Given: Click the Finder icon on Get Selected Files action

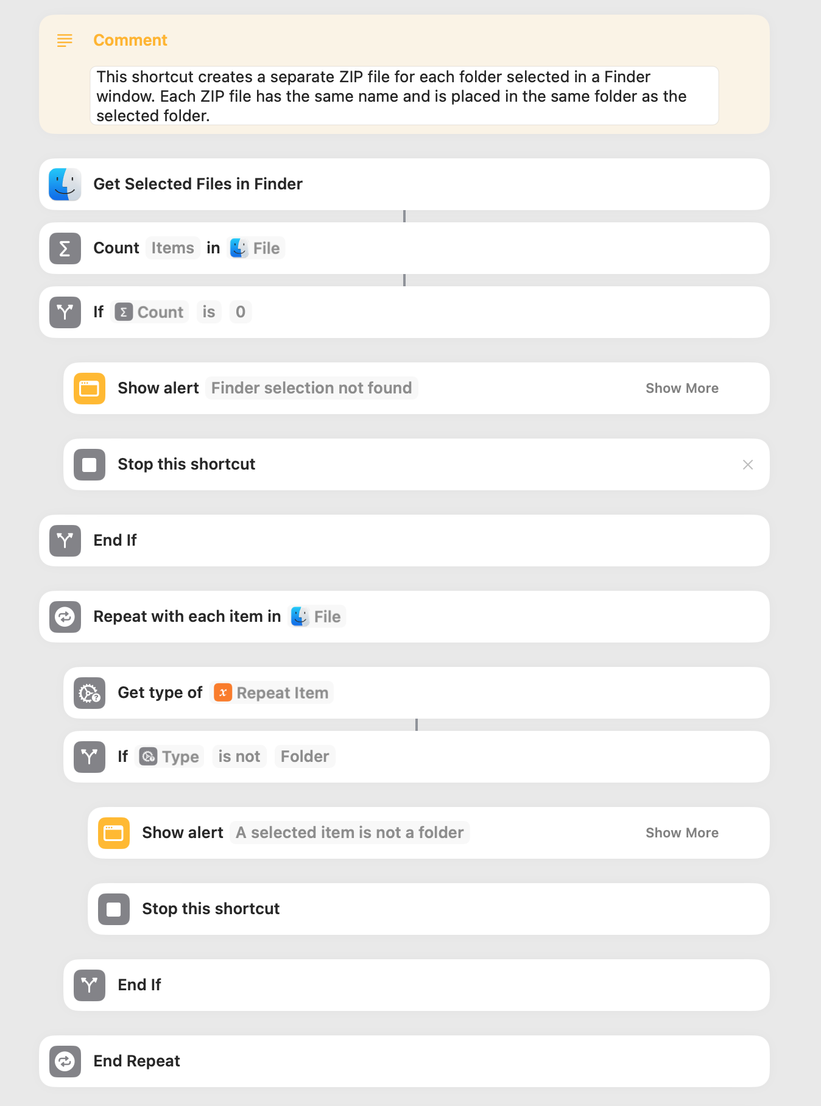Looking at the screenshot, I should 65,185.
